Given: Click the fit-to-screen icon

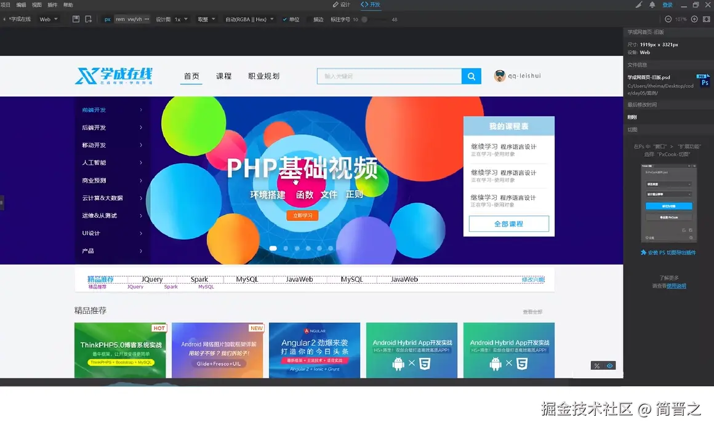Looking at the screenshot, I should (x=706, y=19).
